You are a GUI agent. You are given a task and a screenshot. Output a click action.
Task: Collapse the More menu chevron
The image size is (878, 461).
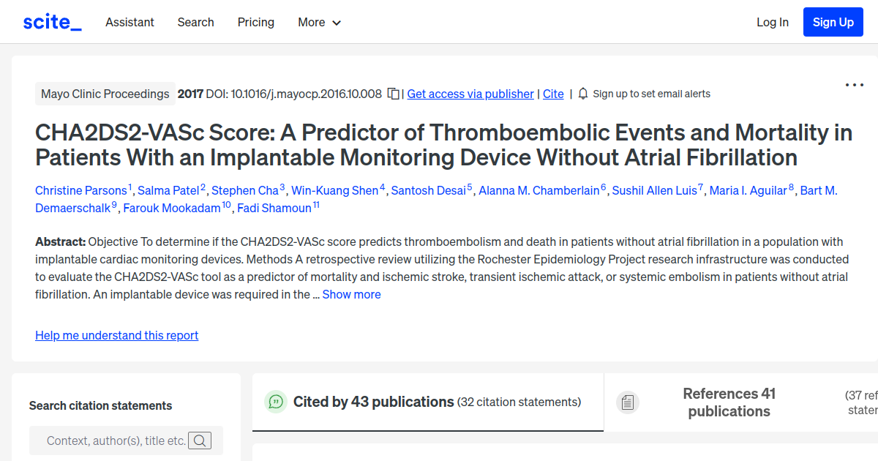click(x=337, y=23)
